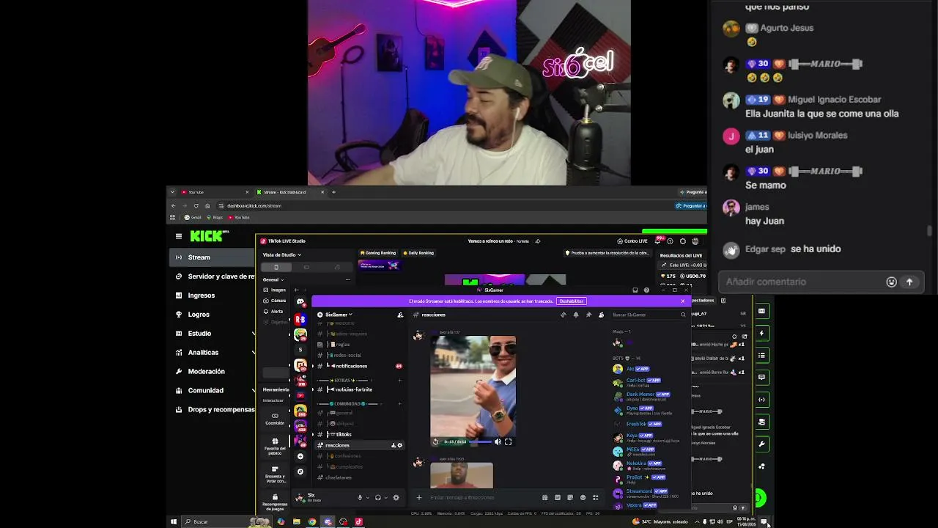Send the comment with the arrow button

pyautogui.click(x=909, y=282)
